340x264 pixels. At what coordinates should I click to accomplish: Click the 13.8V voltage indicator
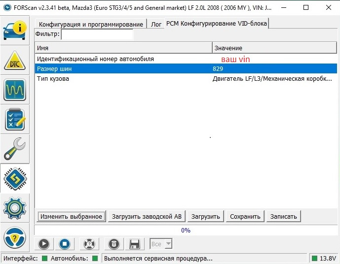coord(324,258)
